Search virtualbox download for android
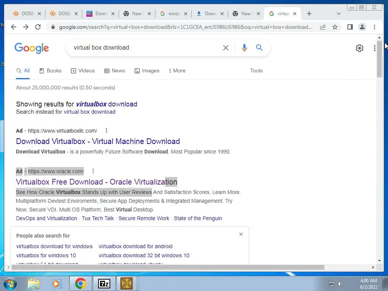Viewport: 388px width, 291px height. (x=135, y=246)
